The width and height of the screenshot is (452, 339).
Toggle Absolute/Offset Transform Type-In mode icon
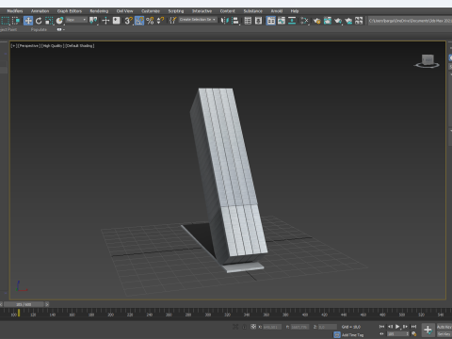253,327
